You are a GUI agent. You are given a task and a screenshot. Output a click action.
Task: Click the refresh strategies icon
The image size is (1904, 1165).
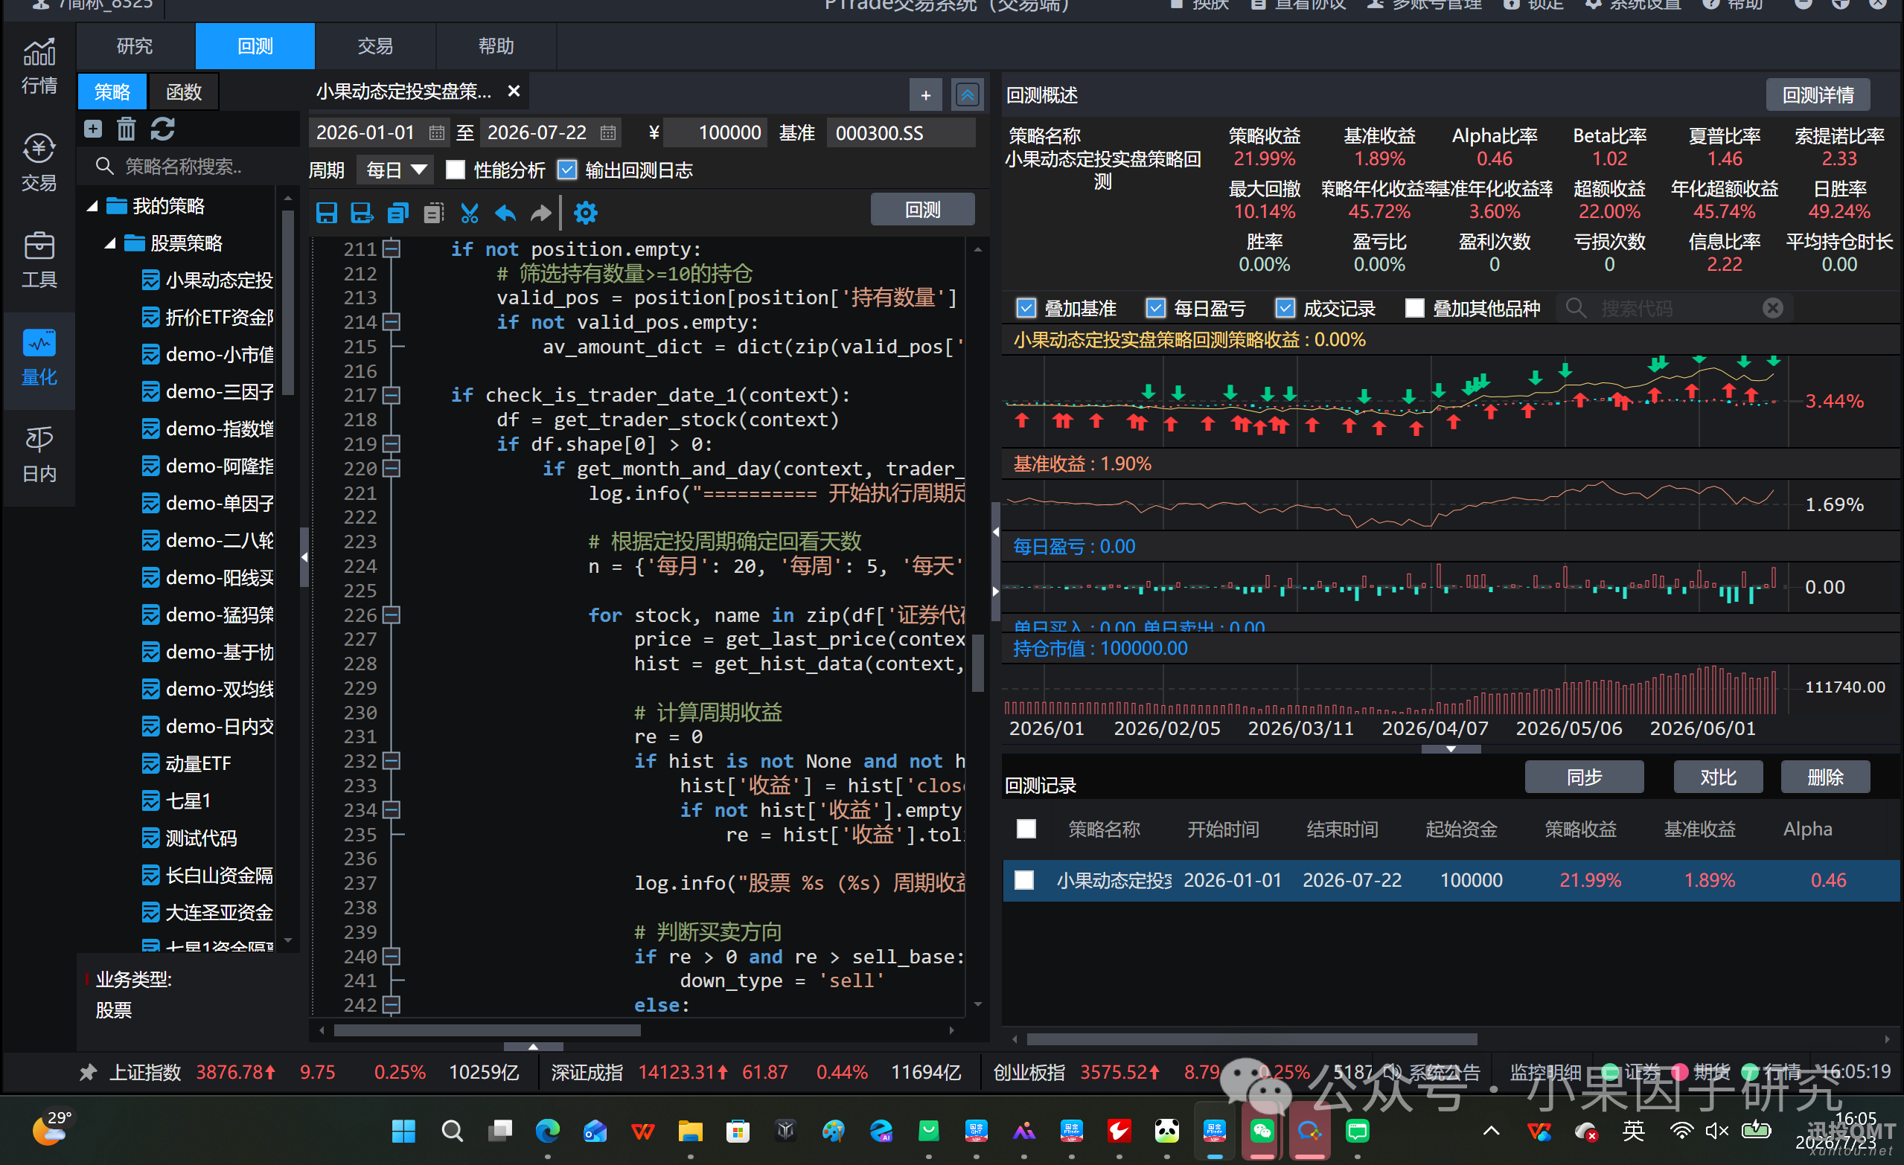click(x=162, y=128)
